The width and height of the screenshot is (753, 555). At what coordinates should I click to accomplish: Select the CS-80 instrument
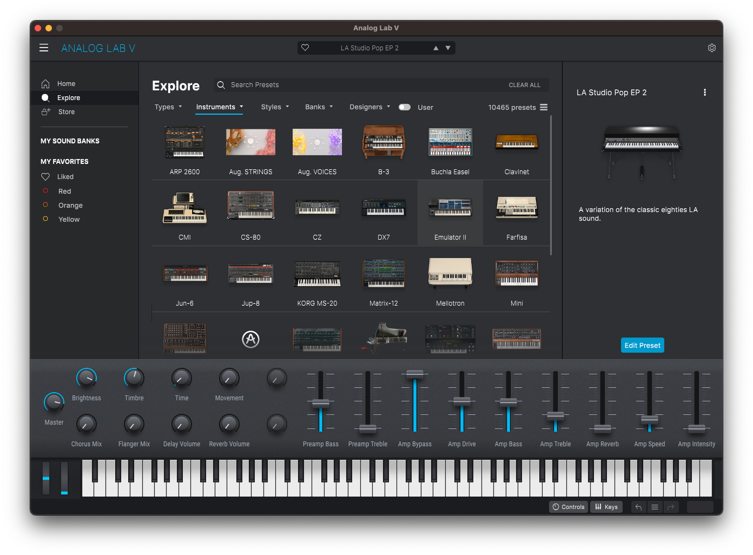[250, 214]
